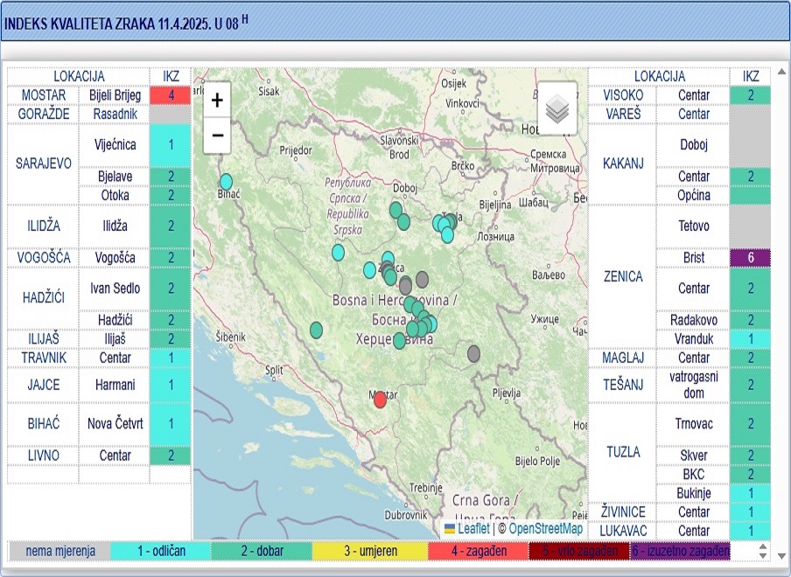The image size is (791, 577).
Task: Click the red IKZ 4 value cell
Action: pyautogui.click(x=171, y=95)
